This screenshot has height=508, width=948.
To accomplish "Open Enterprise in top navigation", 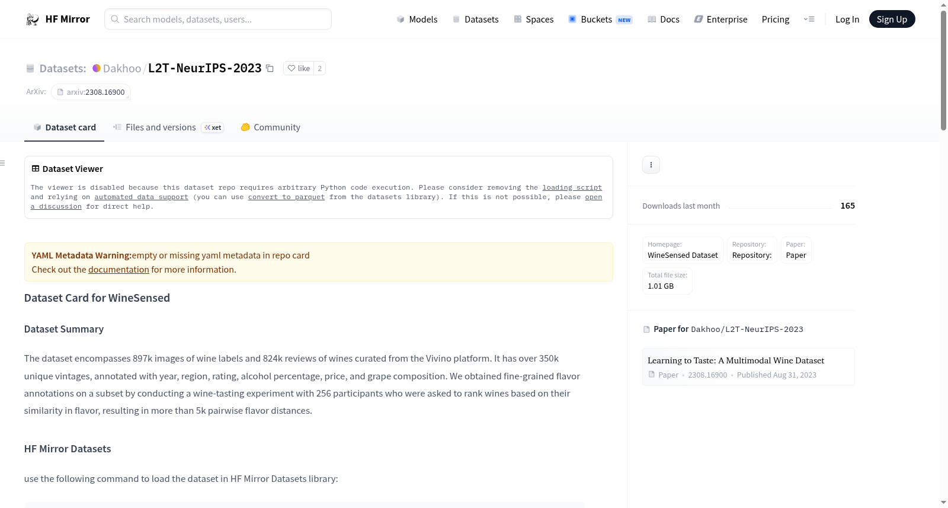I will point(720,20).
